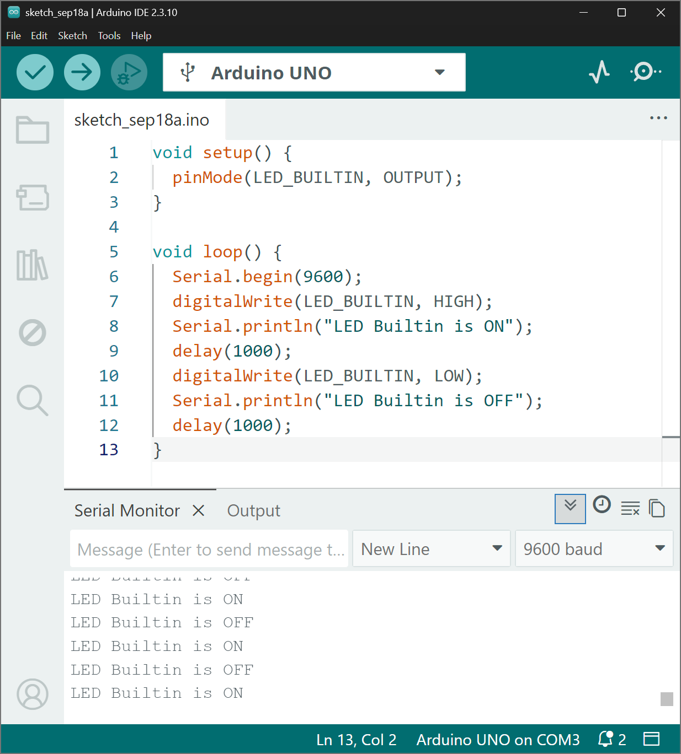Click the serial message input field

click(x=209, y=549)
